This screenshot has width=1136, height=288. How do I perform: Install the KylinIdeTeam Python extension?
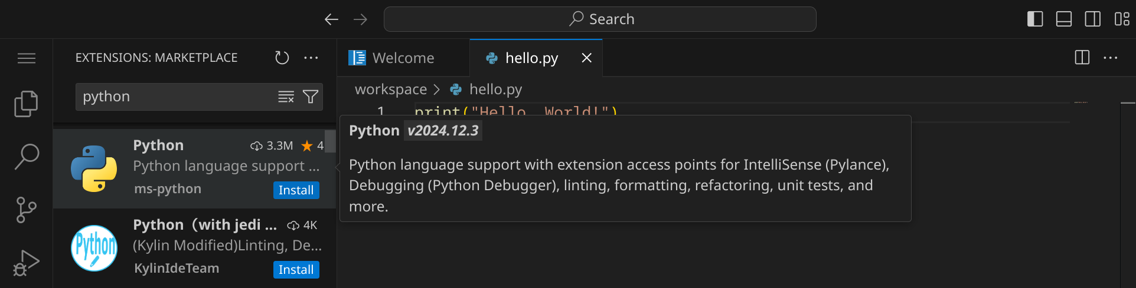(x=296, y=270)
